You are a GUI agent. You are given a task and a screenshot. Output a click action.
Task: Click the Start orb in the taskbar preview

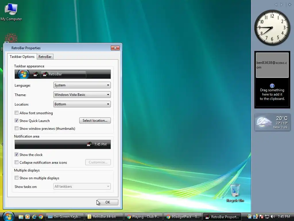(x=24, y=74)
